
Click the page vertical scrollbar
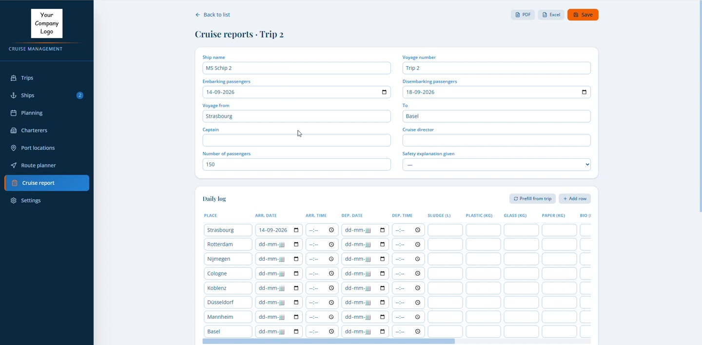pyautogui.click(x=700, y=107)
